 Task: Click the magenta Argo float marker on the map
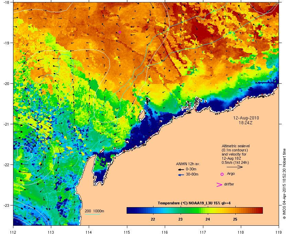click(120, 32)
